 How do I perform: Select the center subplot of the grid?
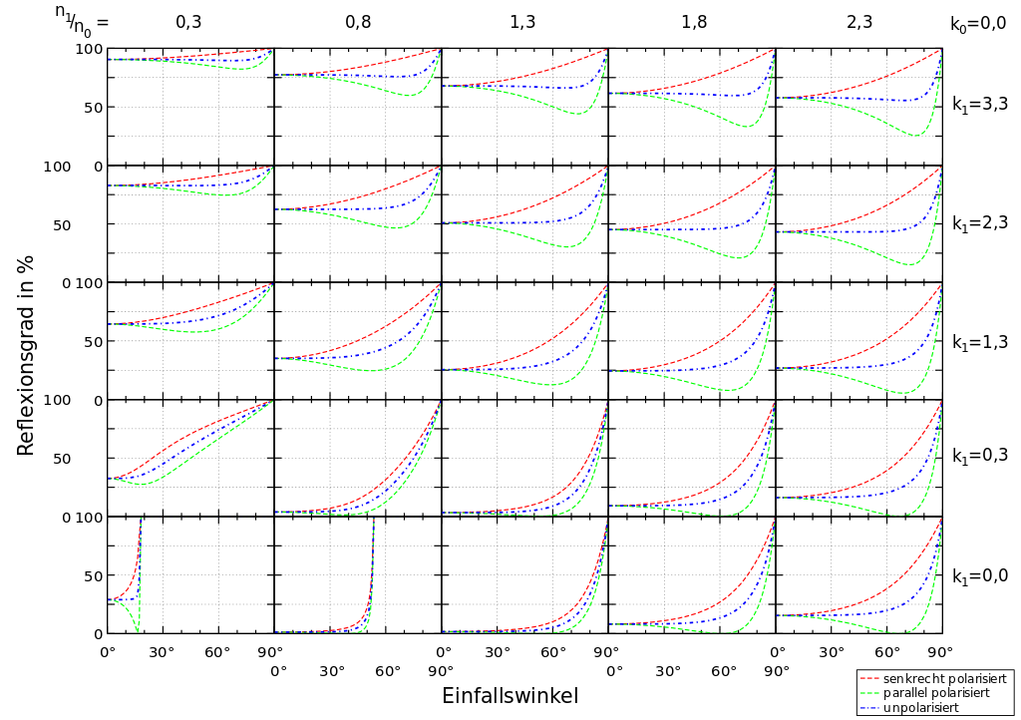tap(524, 340)
